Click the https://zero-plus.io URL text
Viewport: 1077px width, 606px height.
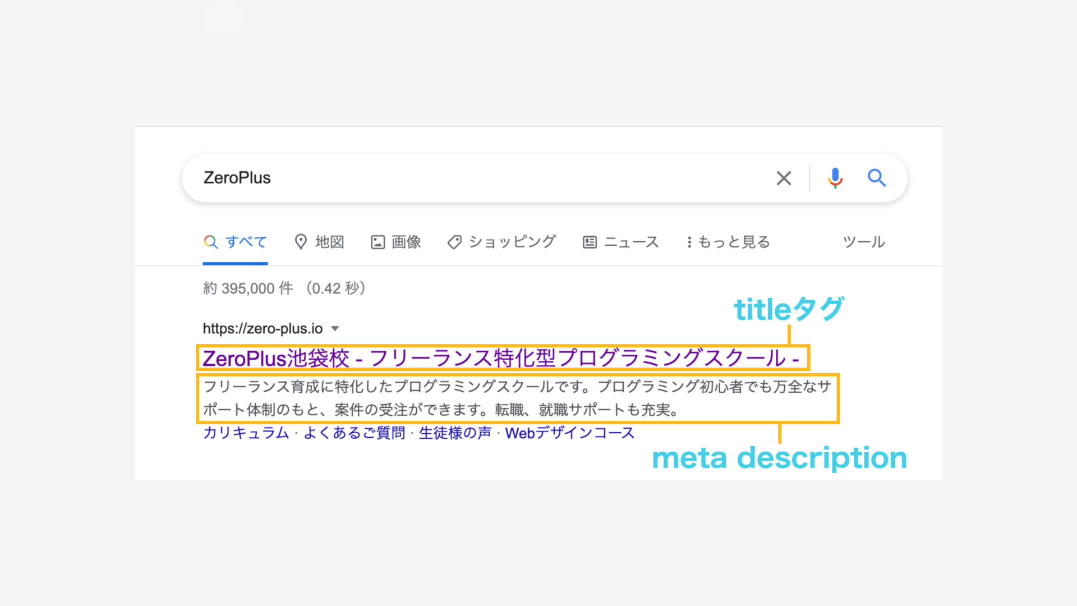[x=263, y=328]
